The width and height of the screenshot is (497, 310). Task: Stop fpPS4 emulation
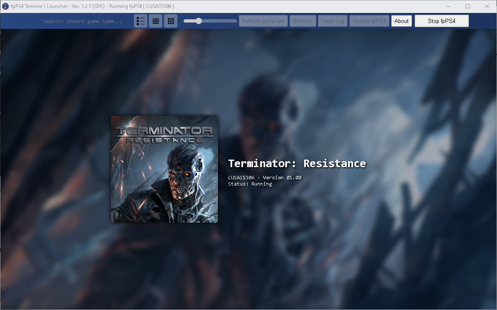point(441,20)
